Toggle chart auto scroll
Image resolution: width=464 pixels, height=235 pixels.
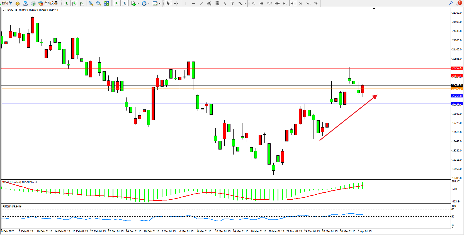point(116,3)
